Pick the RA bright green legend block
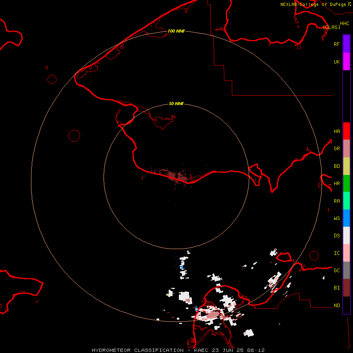 coord(346,201)
